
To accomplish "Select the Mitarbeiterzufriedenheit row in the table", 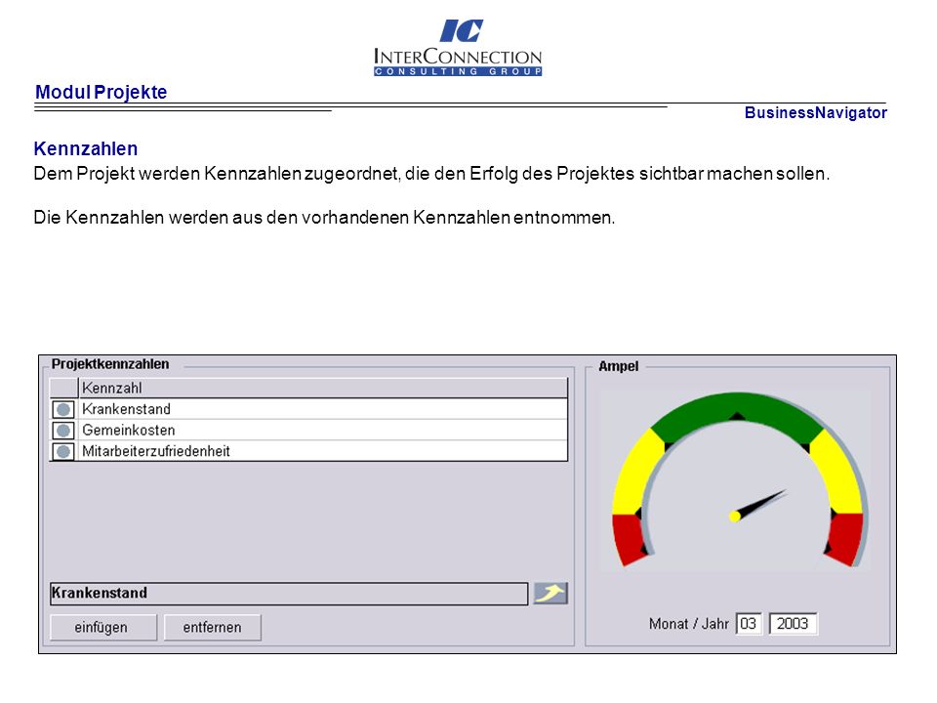I will (x=309, y=451).
